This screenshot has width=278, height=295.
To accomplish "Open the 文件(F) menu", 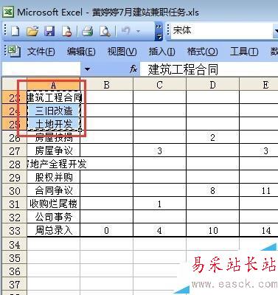I will click(41, 52).
